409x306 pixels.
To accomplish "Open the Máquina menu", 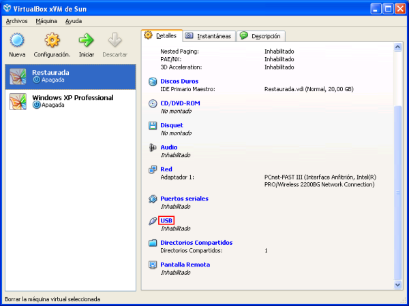I will 46,21.
